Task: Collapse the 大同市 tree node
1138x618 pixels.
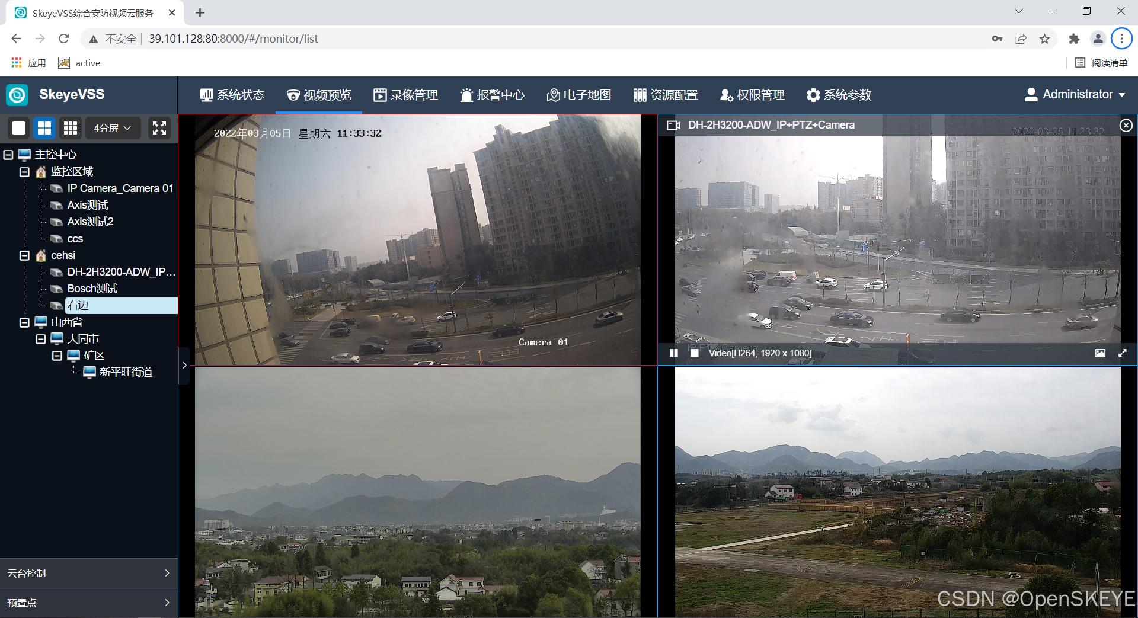Action: pos(41,339)
